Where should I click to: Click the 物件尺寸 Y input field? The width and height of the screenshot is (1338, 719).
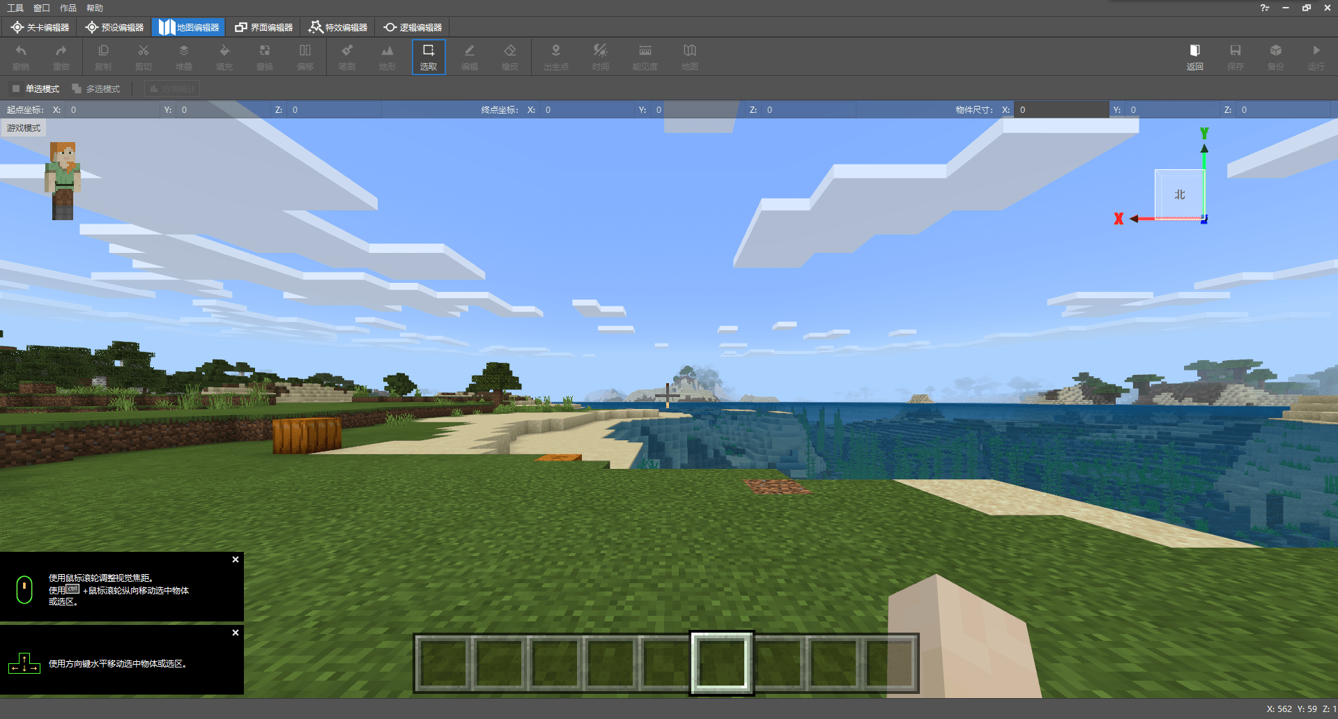(1173, 109)
